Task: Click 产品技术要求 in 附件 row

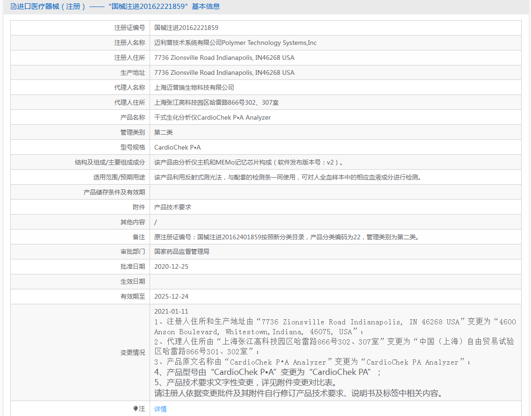Action: coord(172,207)
